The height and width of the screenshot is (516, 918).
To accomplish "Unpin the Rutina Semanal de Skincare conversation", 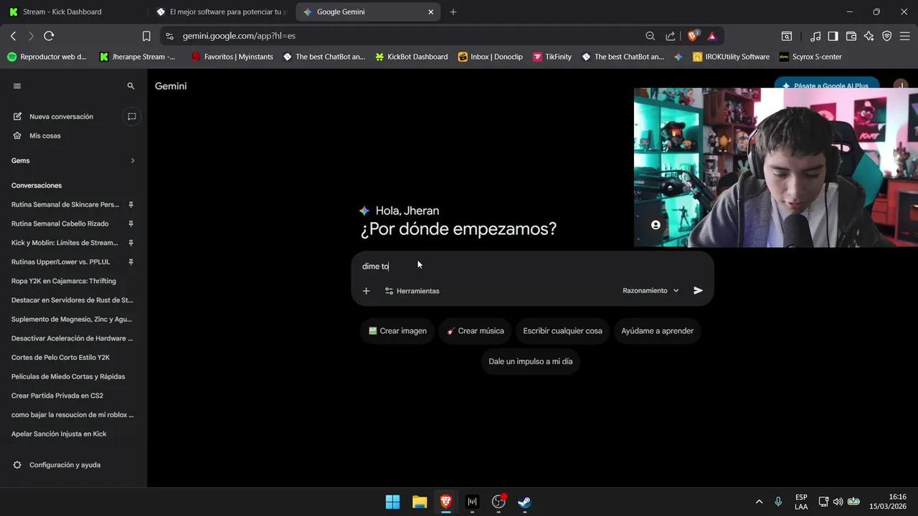I will [130, 204].
